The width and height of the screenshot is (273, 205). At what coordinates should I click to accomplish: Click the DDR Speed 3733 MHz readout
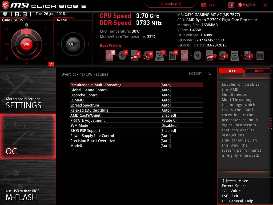[x=131, y=23]
